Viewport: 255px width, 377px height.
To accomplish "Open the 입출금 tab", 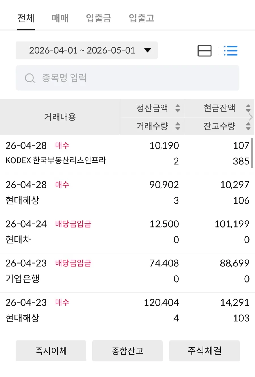I will [x=99, y=18].
